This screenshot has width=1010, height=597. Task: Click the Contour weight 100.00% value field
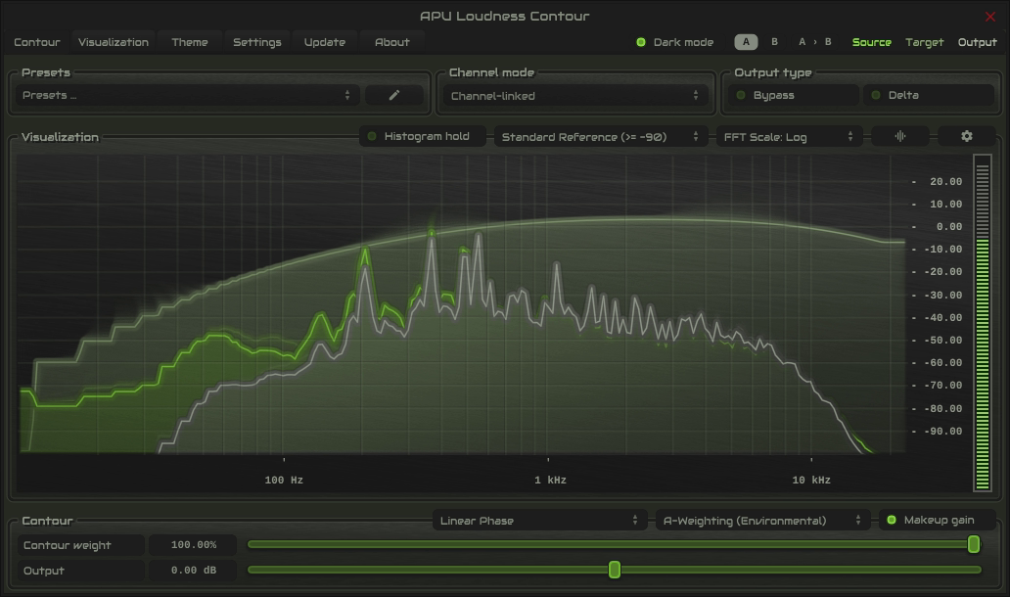193,545
